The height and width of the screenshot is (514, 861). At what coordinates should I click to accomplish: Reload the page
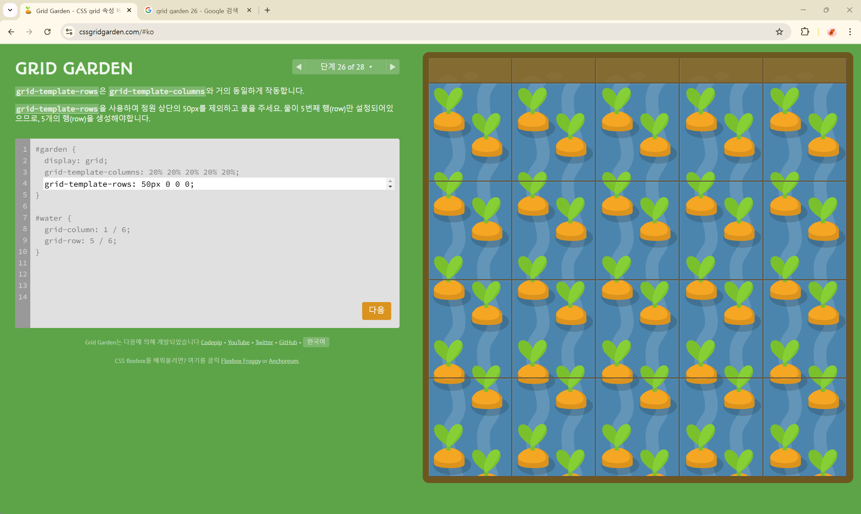point(47,32)
